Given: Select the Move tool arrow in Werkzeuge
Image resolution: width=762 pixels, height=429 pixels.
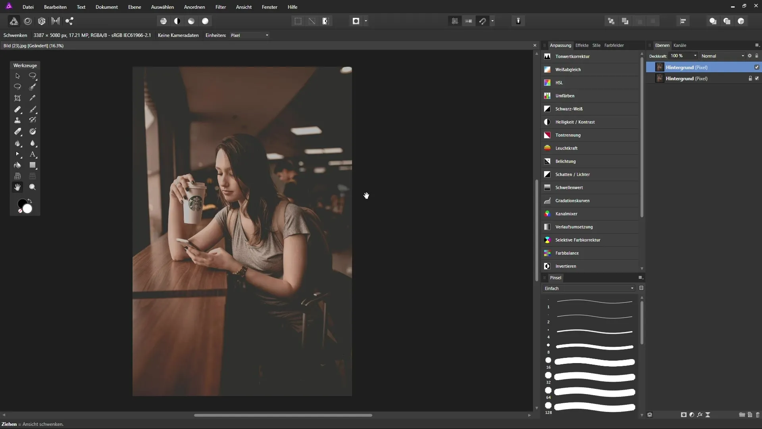Looking at the screenshot, I should (x=17, y=76).
